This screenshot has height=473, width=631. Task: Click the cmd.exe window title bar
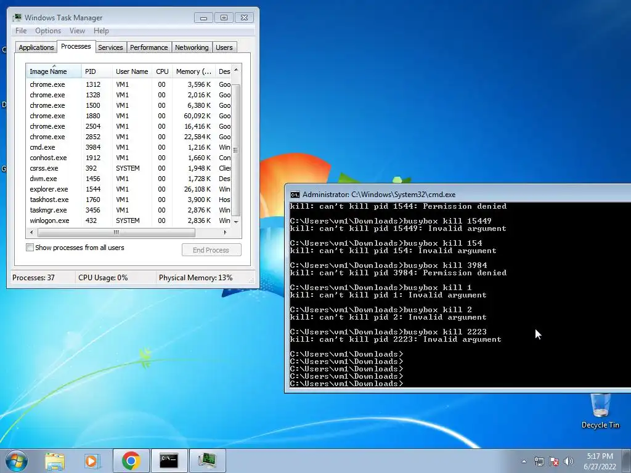(458, 195)
